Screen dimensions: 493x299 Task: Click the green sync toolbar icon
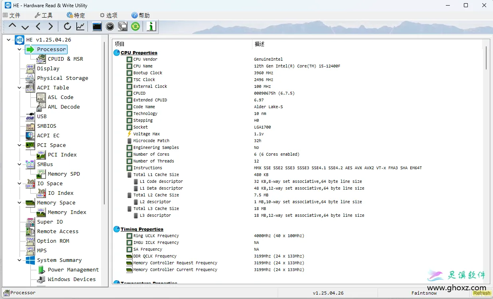(x=135, y=27)
